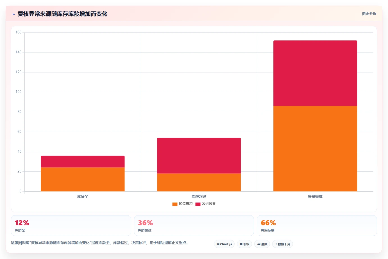Click the description text below the stat cards

pyautogui.click(x=99, y=243)
